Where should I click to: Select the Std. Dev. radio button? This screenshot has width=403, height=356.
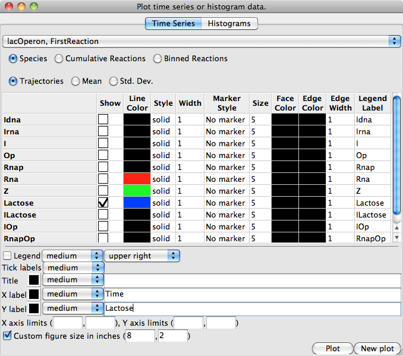point(114,81)
